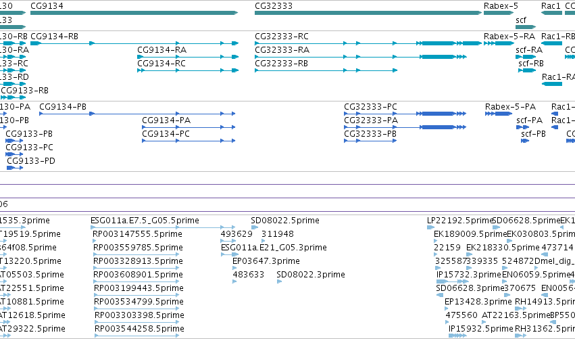Click EST 483633 label
Viewport: 575px width, 339px height.
[x=248, y=275]
